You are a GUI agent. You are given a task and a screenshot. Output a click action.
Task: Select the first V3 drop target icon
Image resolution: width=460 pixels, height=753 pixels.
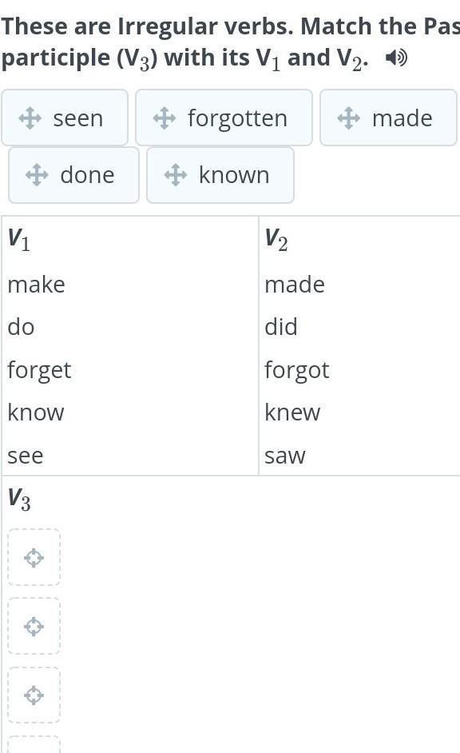click(34, 557)
